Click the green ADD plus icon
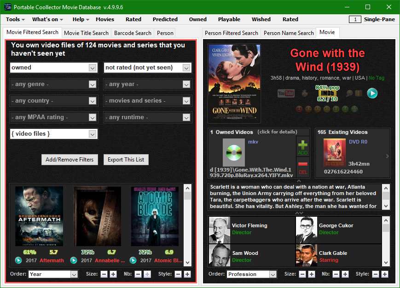This screenshot has width=400, height=288. [x=303, y=145]
